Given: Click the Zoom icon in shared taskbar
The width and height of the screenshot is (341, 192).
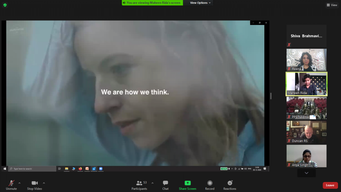Looking at the screenshot, I should coord(101,169).
